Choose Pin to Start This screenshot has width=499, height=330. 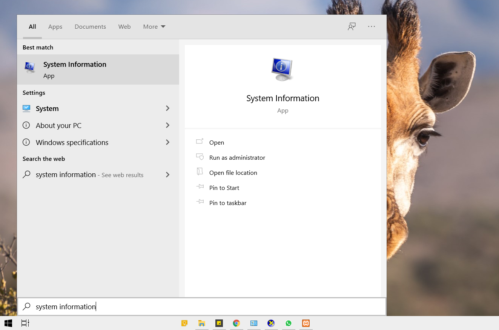click(x=224, y=188)
